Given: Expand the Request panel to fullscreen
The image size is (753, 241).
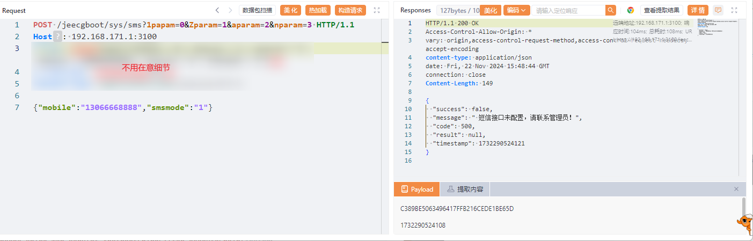Looking at the screenshot, I should pyautogui.click(x=377, y=10).
